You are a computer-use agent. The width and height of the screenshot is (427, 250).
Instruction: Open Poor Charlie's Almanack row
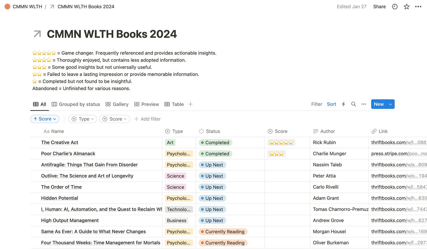click(68, 153)
